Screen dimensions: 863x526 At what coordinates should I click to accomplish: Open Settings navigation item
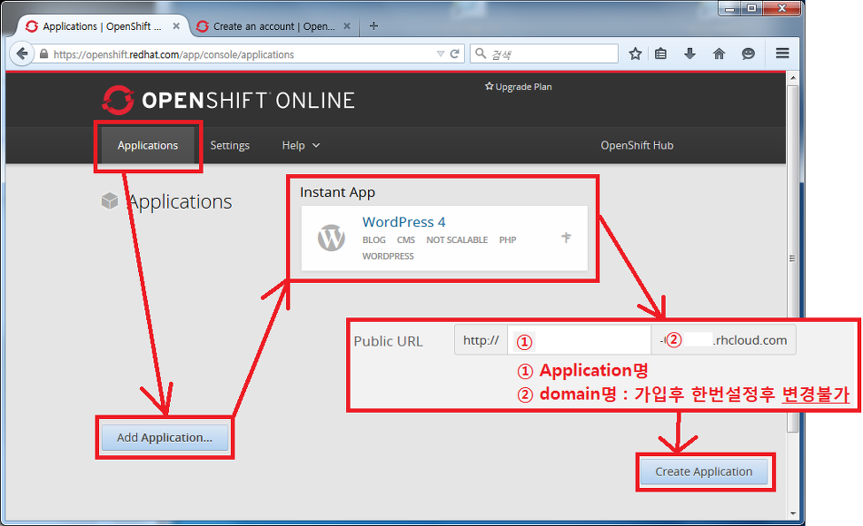pos(230,145)
